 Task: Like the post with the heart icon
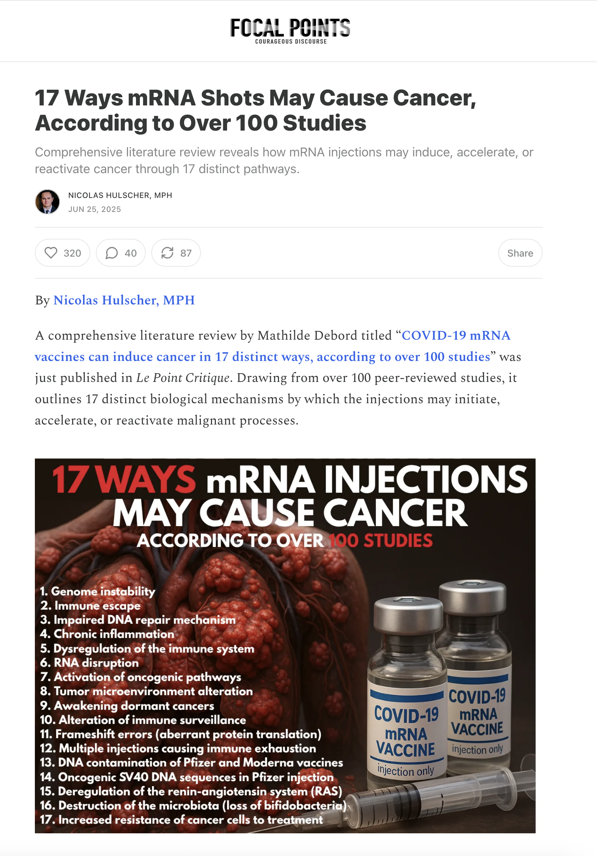point(62,253)
